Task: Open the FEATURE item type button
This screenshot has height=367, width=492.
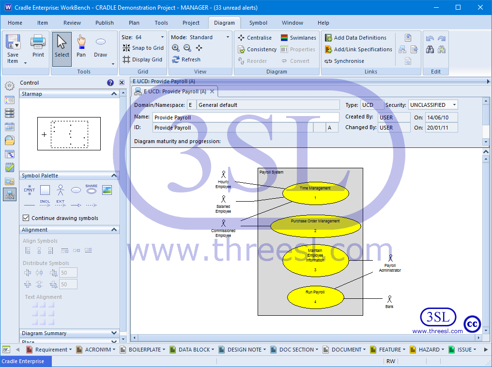Action: point(387,350)
